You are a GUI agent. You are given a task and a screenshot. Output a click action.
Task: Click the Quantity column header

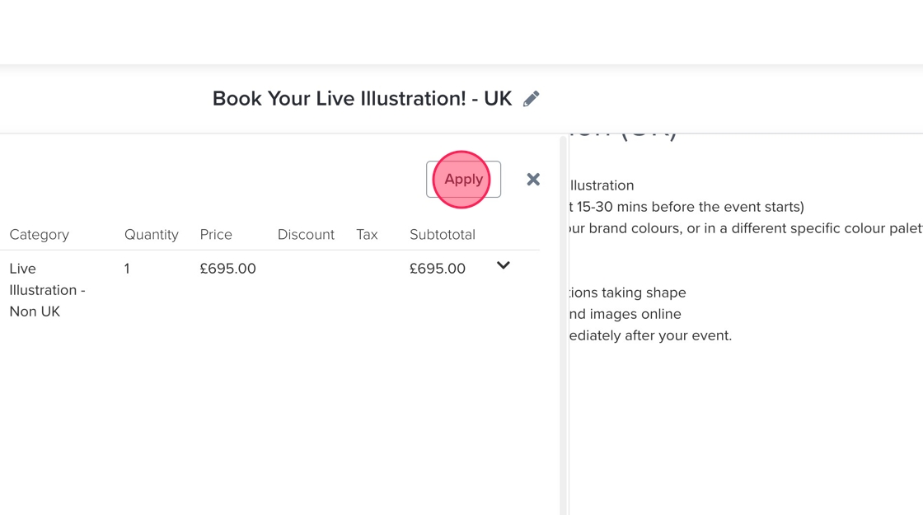point(151,235)
